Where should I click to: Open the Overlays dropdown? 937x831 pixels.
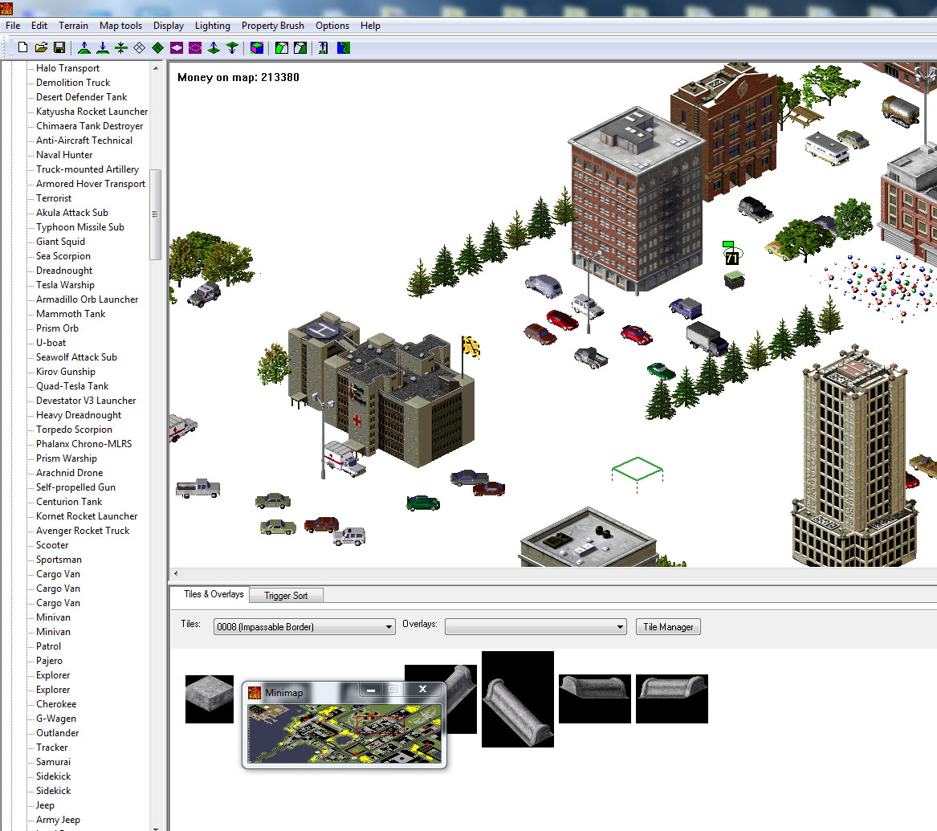pos(536,627)
